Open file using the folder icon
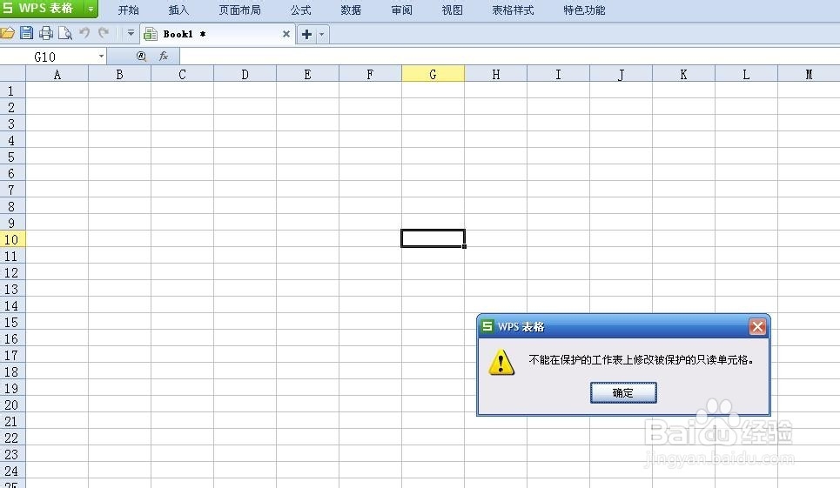This screenshot has width=840, height=488. coord(8,33)
